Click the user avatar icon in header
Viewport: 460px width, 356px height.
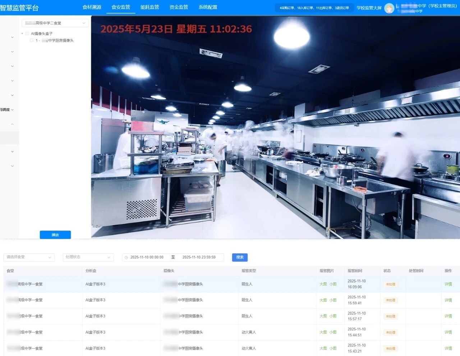click(x=389, y=8)
